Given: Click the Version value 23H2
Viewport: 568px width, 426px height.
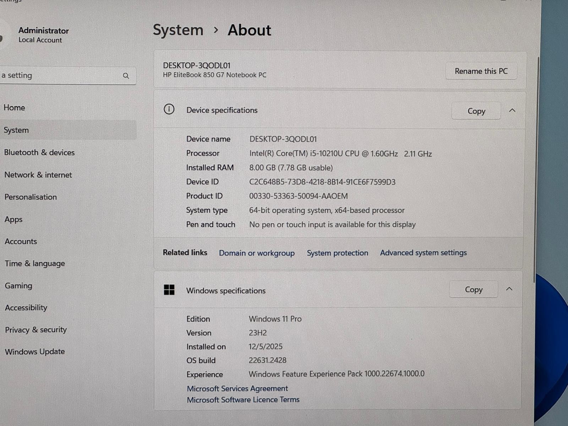Looking at the screenshot, I should click(x=258, y=333).
